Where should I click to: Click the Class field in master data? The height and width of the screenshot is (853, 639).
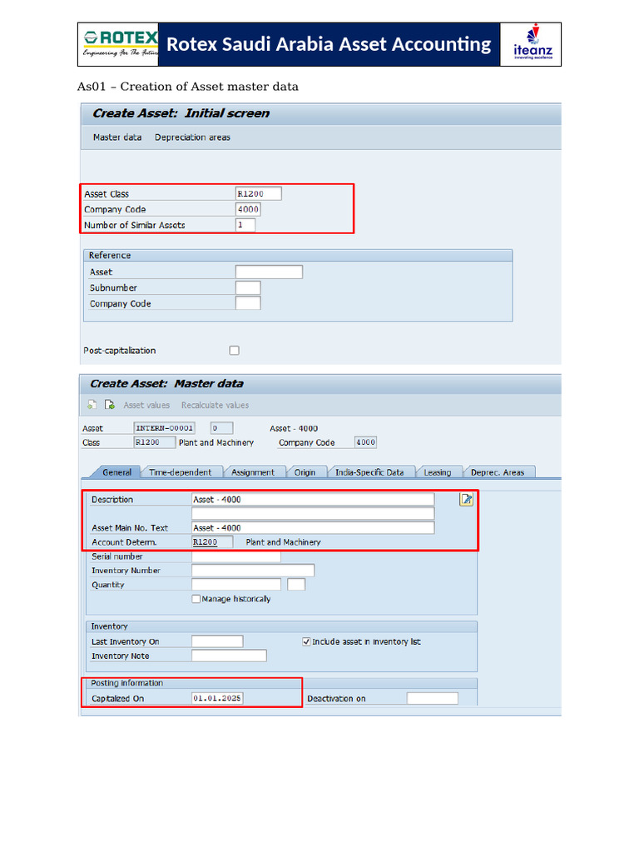pyautogui.click(x=154, y=442)
